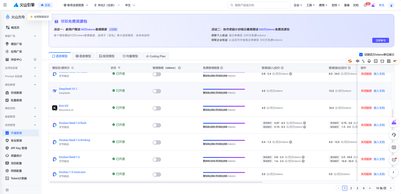Image resolution: width=401 pixels, height=194 pixels.
Task: Click the notification bell icon
Action: 365,5
